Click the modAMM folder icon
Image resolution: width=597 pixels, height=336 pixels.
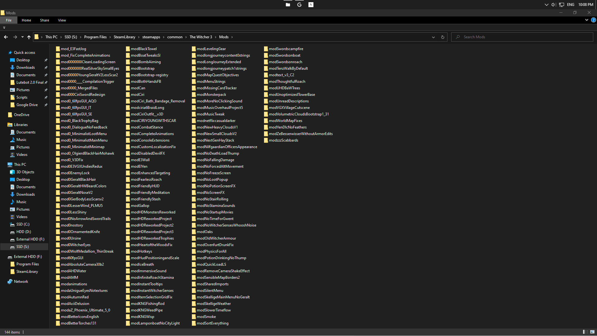pos(58,278)
